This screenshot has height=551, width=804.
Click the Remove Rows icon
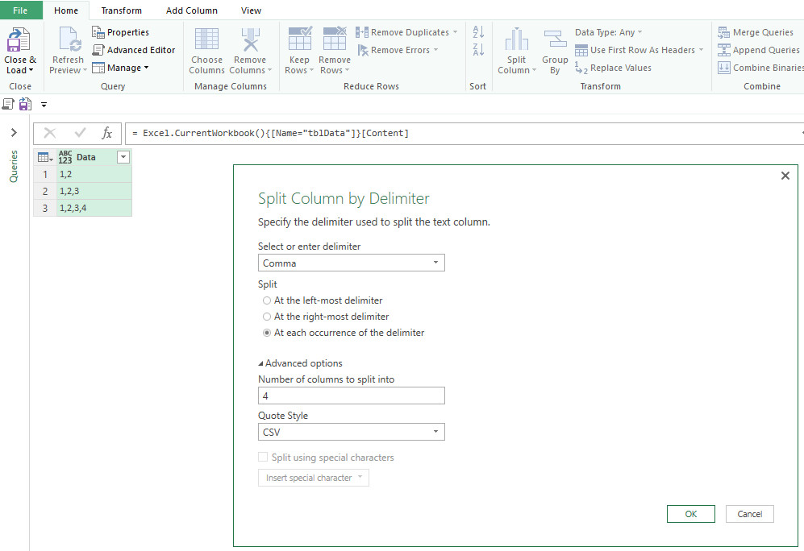[x=335, y=39]
